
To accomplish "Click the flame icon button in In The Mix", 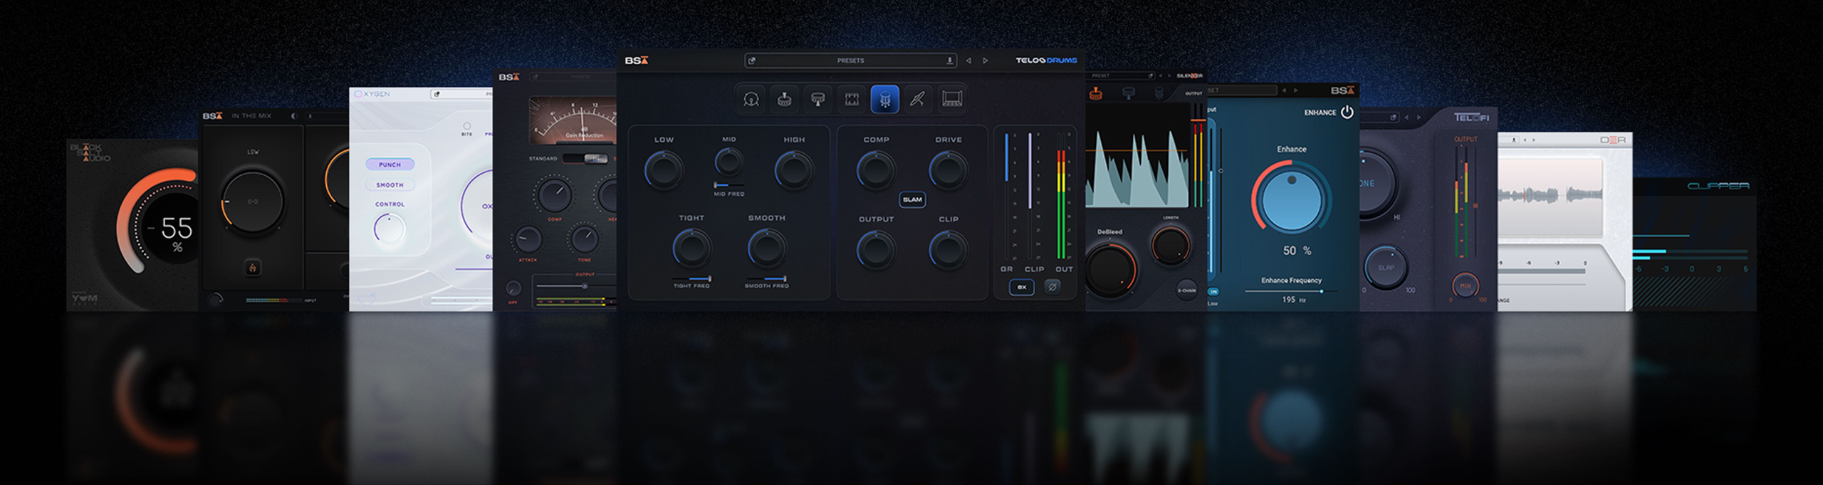I will click(x=252, y=268).
